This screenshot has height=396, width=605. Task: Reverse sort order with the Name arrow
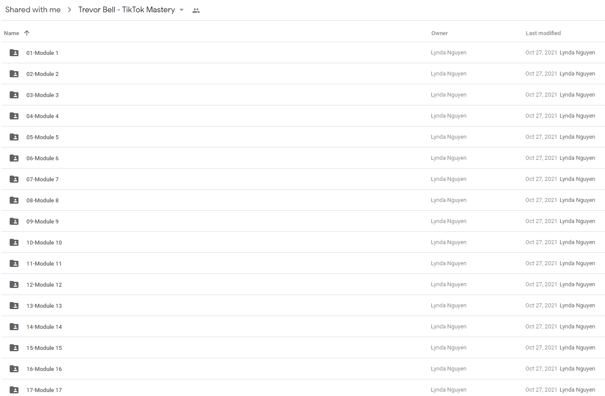pyautogui.click(x=27, y=33)
